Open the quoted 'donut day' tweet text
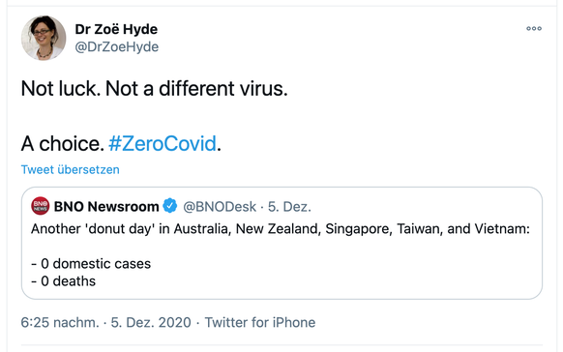Image resolution: width=563 pixels, height=352 pixels. tap(281, 228)
